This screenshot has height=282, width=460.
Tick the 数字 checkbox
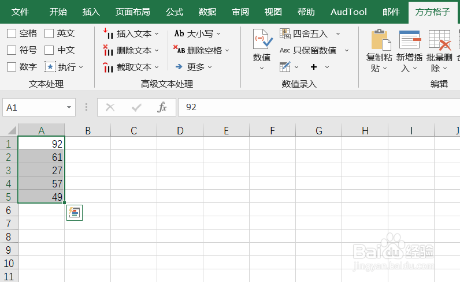[x=12, y=67]
